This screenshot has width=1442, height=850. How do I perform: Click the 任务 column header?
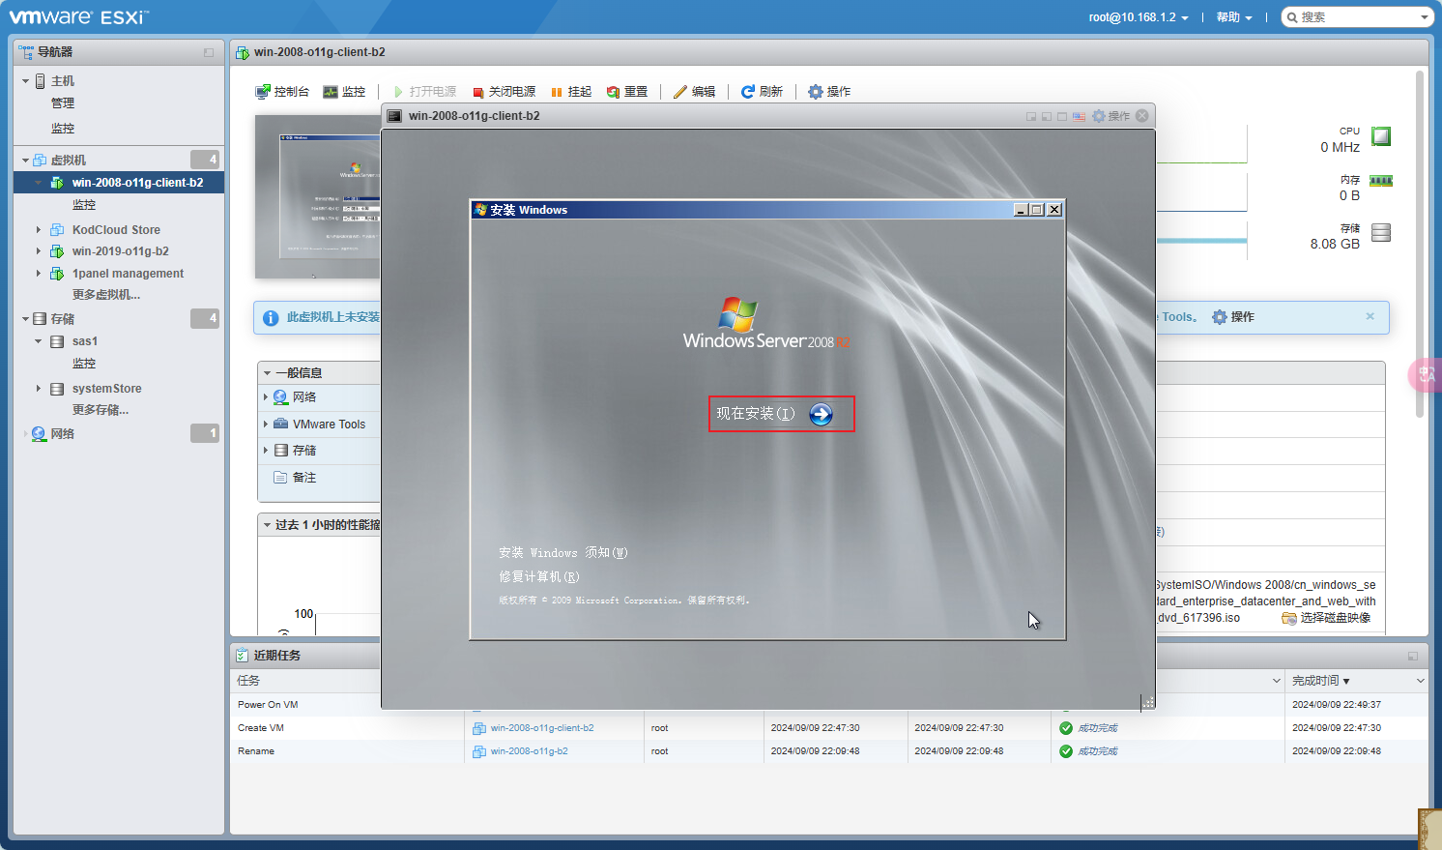point(248,681)
